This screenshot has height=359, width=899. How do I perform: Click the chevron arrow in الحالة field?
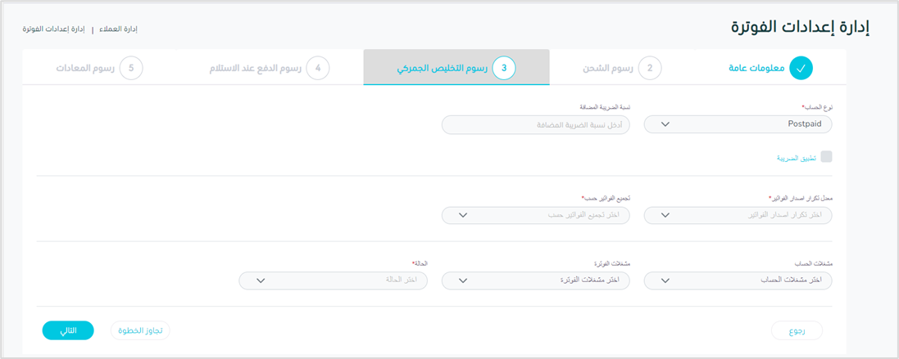pyautogui.click(x=261, y=280)
